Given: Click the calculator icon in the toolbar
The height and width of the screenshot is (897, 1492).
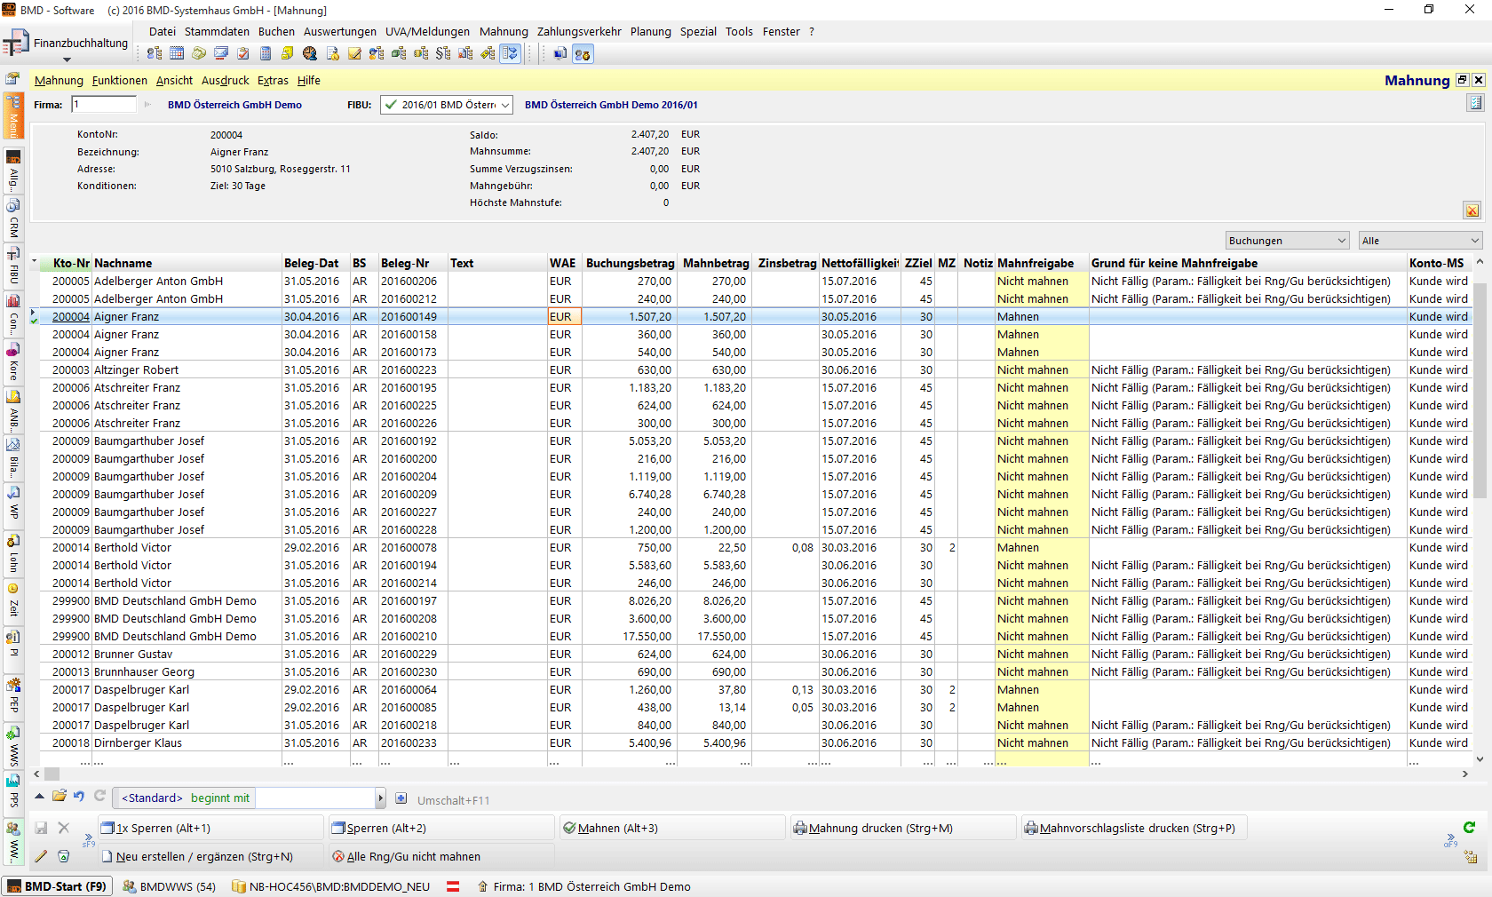Looking at the screenshot, I should click(x=266, y=53).
